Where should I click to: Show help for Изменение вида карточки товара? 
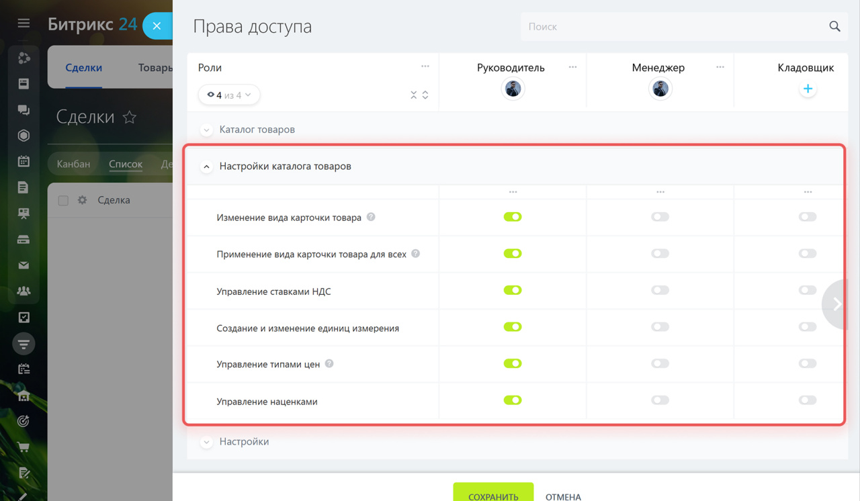tap(371, 217)
